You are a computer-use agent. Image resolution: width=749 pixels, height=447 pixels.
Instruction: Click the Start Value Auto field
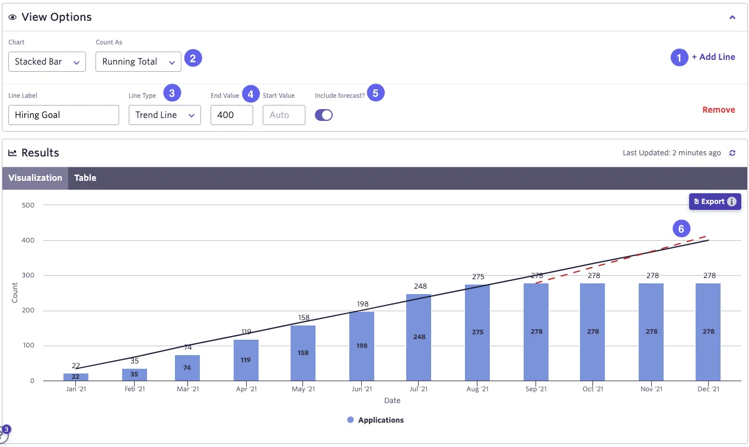pos(284,115)
